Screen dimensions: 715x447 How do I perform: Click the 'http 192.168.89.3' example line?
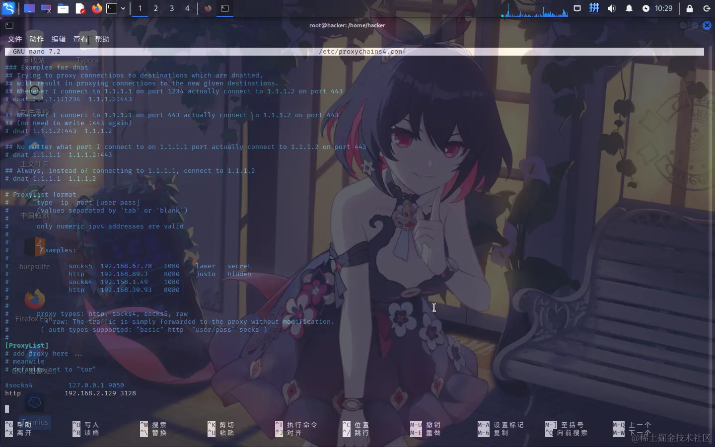point(128,274)
